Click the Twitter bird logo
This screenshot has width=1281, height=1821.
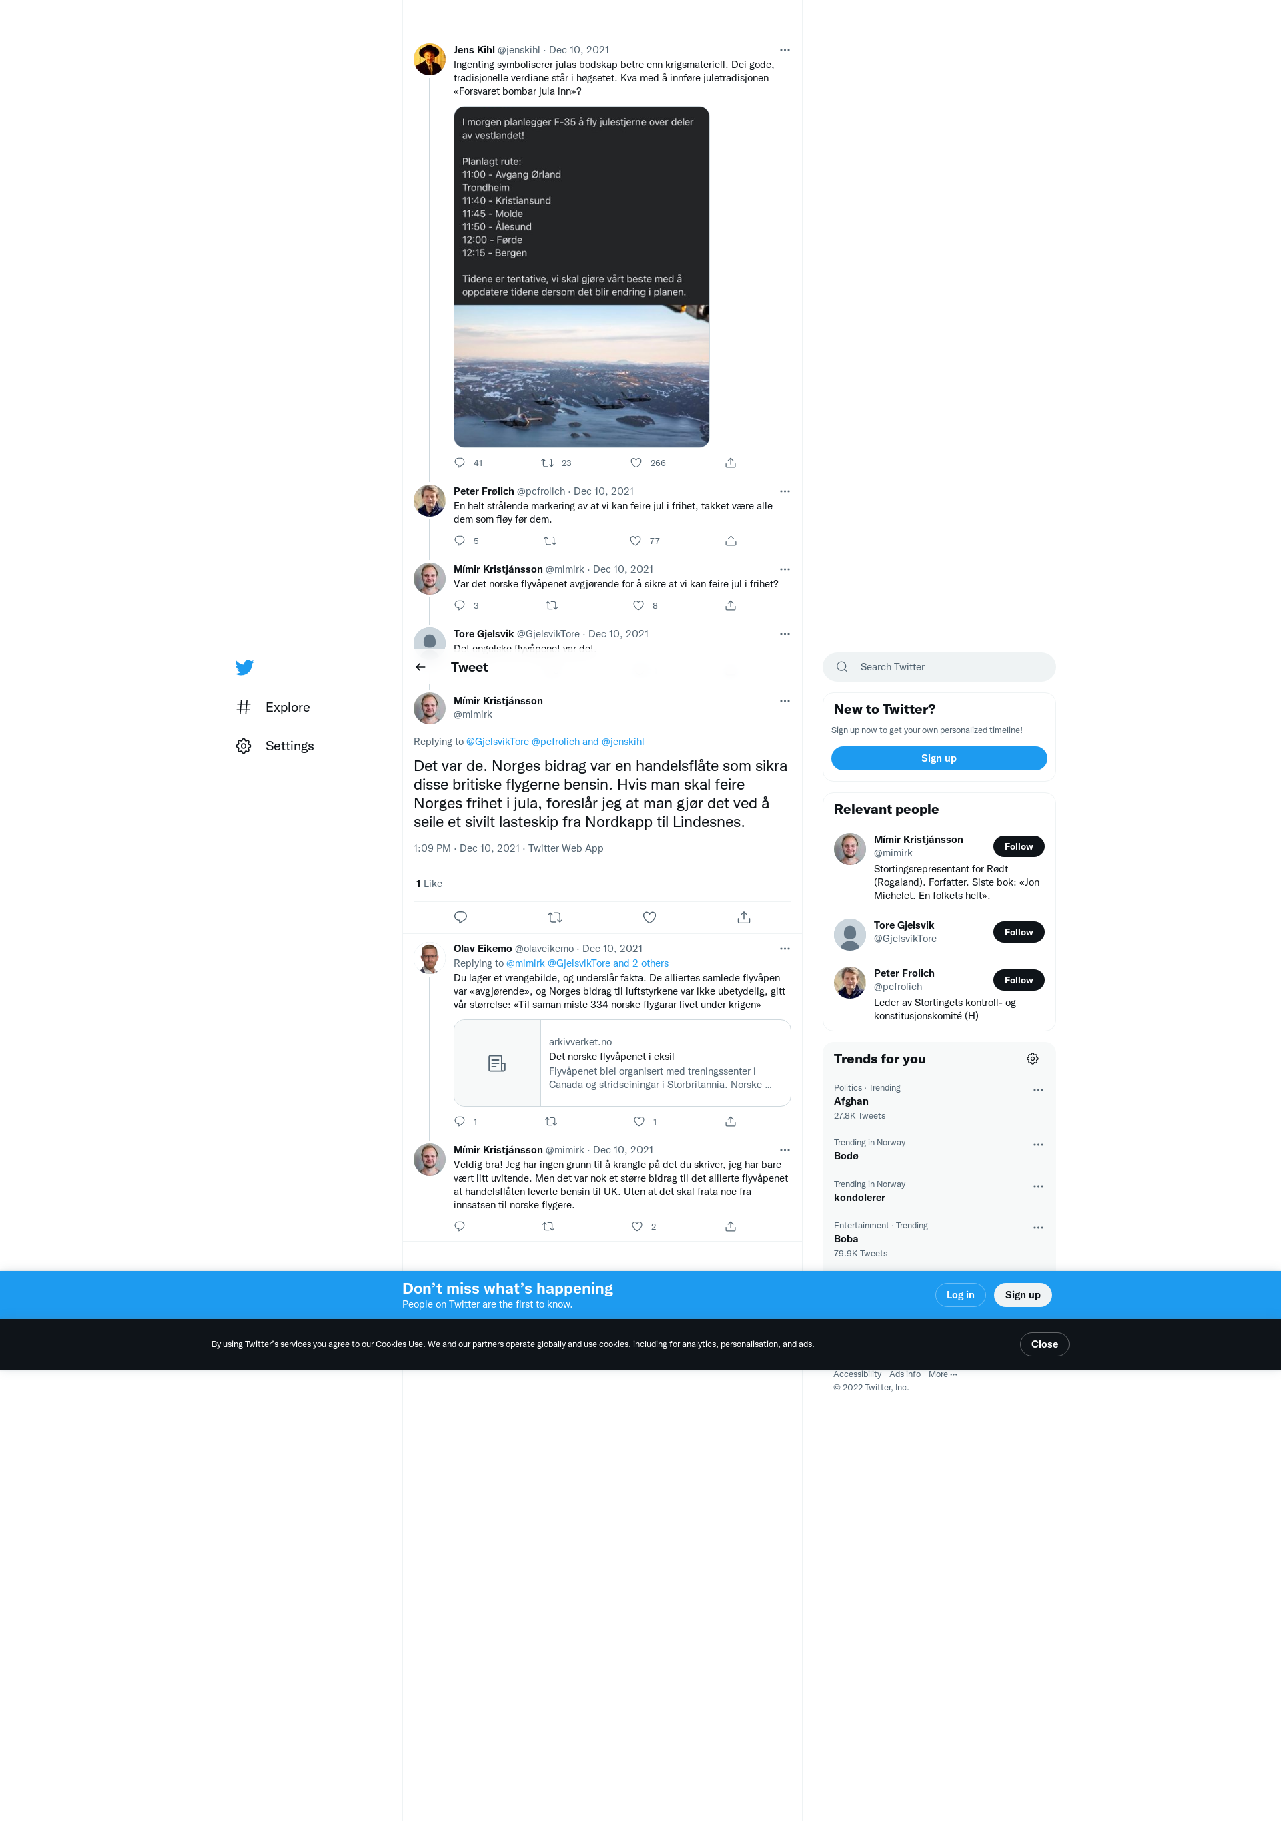[244, 667]
